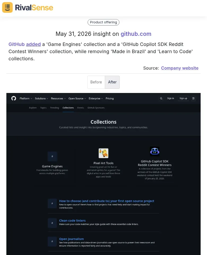
Task: Expand the Resources dropdown menu
Action: pos(58,98)
